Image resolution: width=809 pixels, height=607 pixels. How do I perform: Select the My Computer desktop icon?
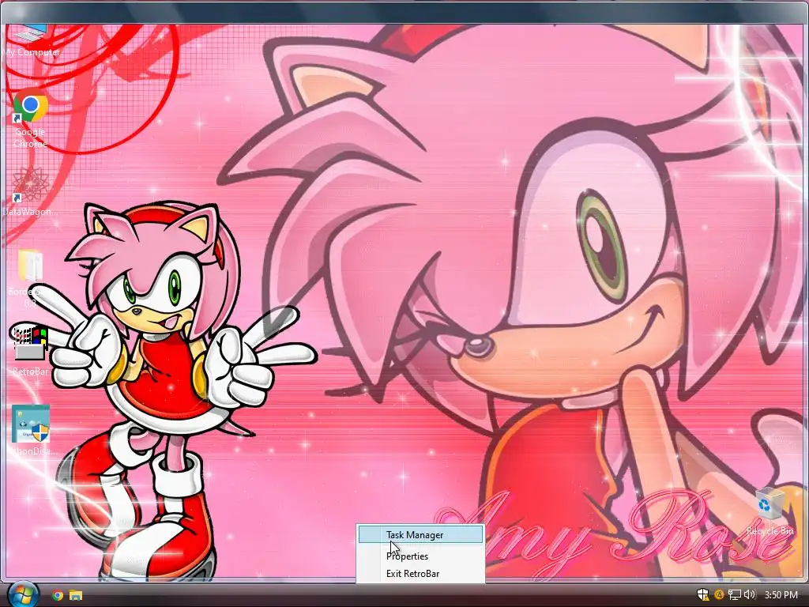click(31, 40)
